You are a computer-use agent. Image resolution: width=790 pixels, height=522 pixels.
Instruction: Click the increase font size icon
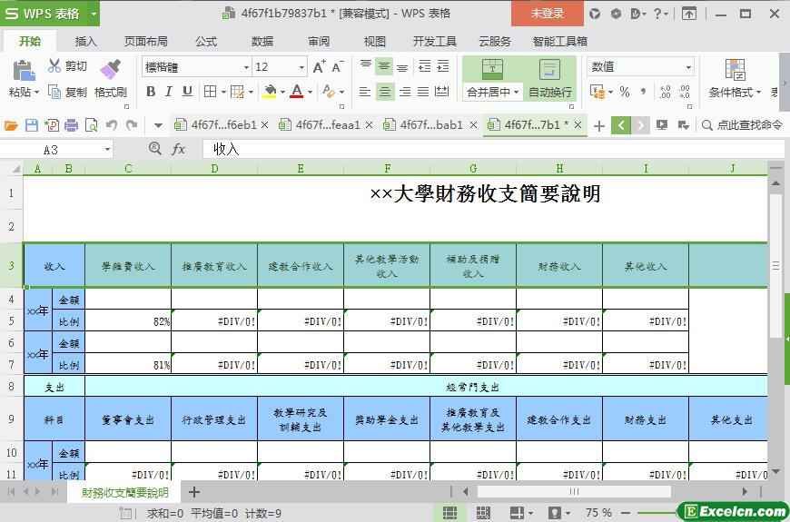tap(319, 67)
